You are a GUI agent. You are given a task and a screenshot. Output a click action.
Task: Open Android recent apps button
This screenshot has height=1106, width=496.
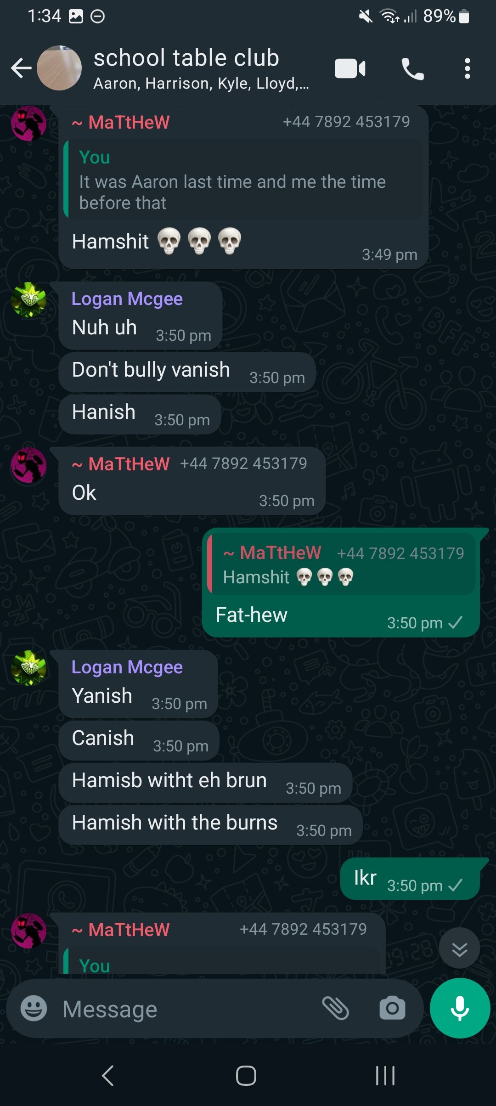point(385,1076)
